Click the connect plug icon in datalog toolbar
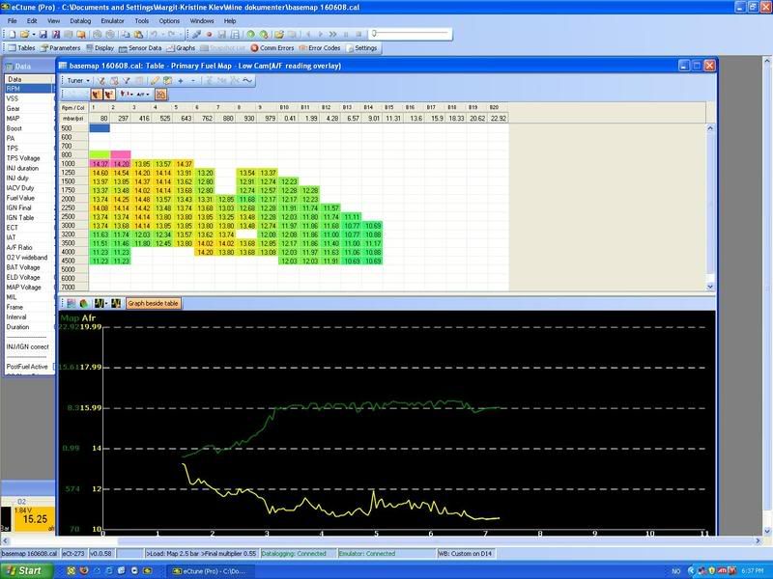The width and height of the screenshot is (773, 579). (x=196, y=35)
